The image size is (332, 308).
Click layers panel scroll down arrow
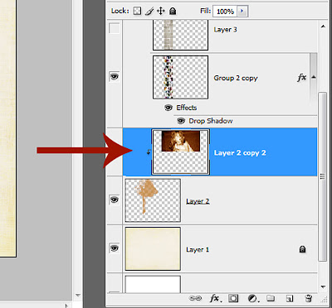coord(323,287)
